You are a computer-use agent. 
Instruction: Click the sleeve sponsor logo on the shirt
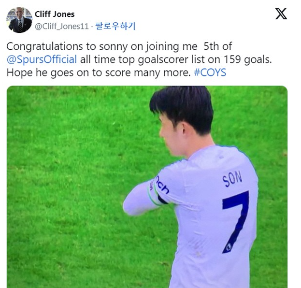pyautogui.click(x=162, y=185)
